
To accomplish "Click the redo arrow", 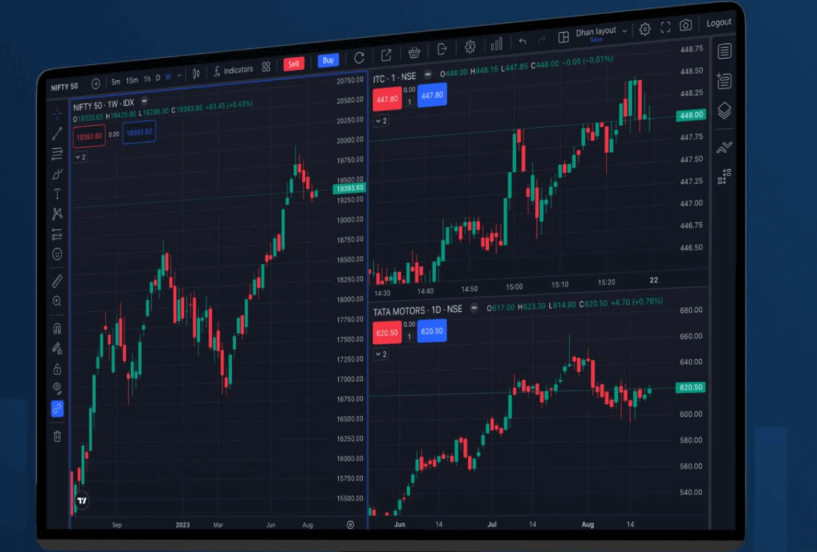I will 542,40.
